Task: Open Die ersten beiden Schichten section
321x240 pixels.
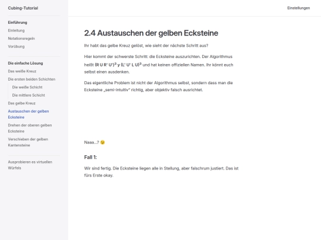Action: (x=32, y=79)
